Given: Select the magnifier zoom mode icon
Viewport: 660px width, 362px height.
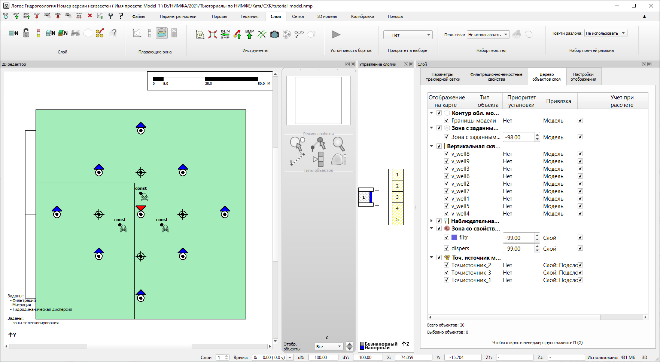Looking at the screenshot, I should [338, 143].
